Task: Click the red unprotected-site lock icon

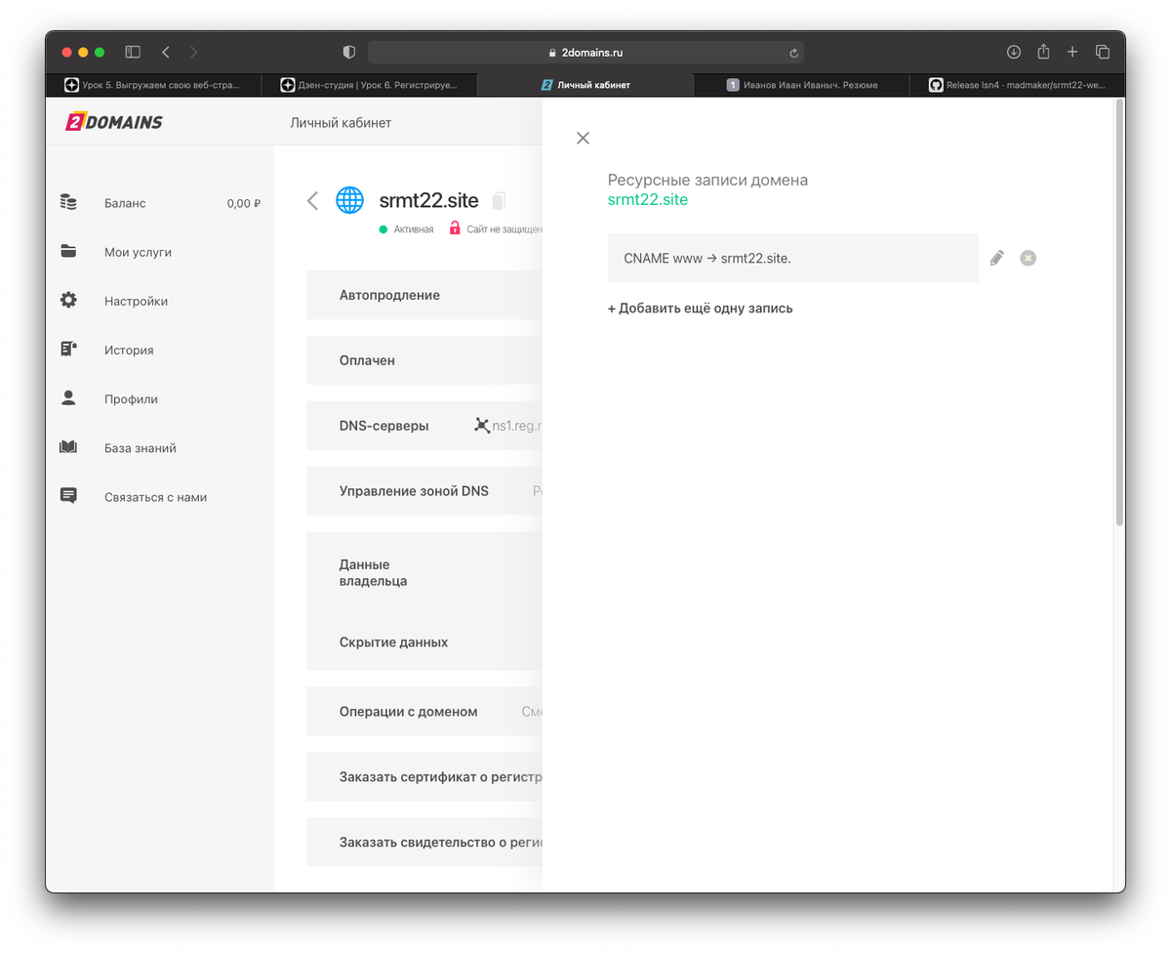Action: pos(454,228)
